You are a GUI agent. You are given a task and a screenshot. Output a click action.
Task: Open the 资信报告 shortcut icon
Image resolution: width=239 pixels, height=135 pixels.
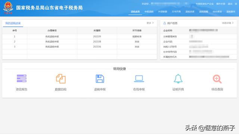point(22,79)
